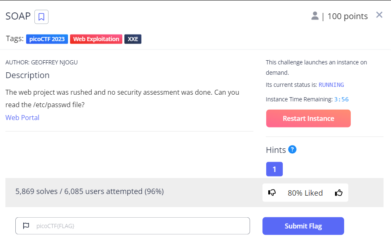The height and width of the screenshot is (248, 391).
Task: Dismiss the challenge view with the X icon
Action: tap(379, 15)
